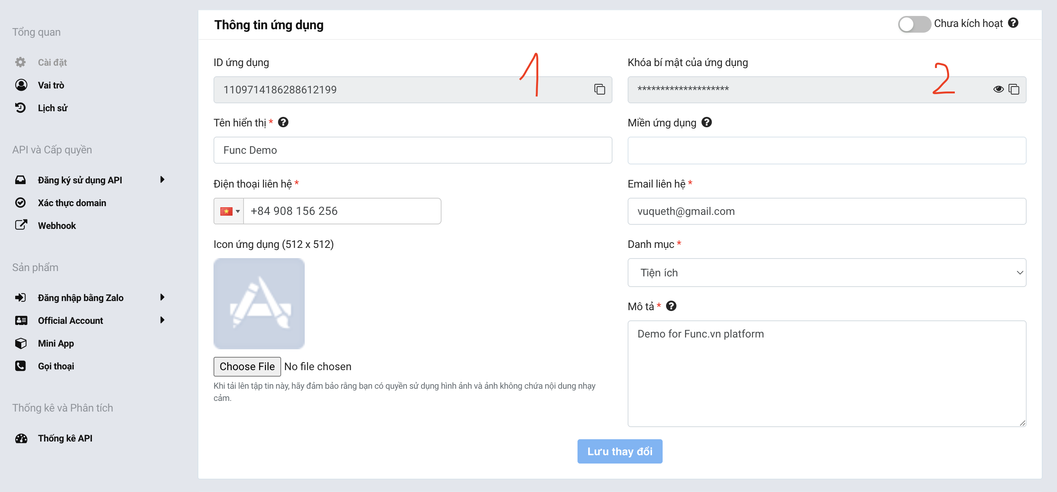
Task: Open Webhook settings in sidebar
Action: 57,225
